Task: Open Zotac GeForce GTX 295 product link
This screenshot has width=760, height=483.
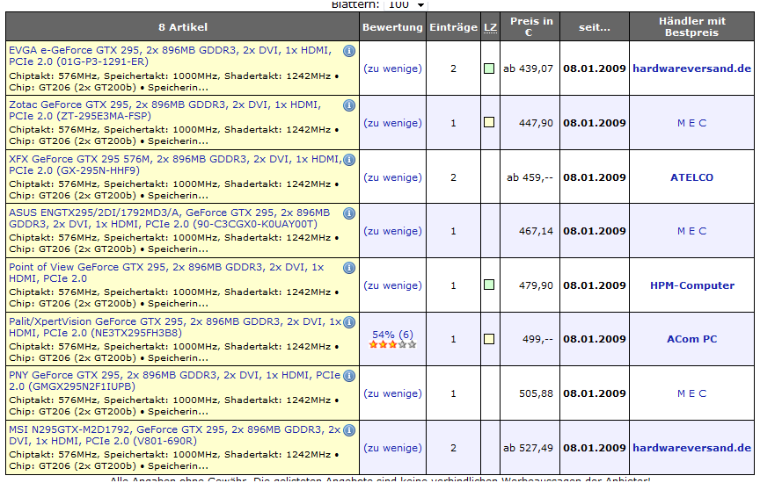Action: [164, 110]
